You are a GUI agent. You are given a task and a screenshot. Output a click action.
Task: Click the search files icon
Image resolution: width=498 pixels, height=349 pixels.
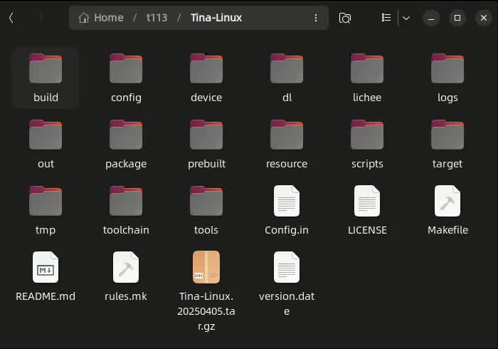pyautogui.click(x=345, y=18)
